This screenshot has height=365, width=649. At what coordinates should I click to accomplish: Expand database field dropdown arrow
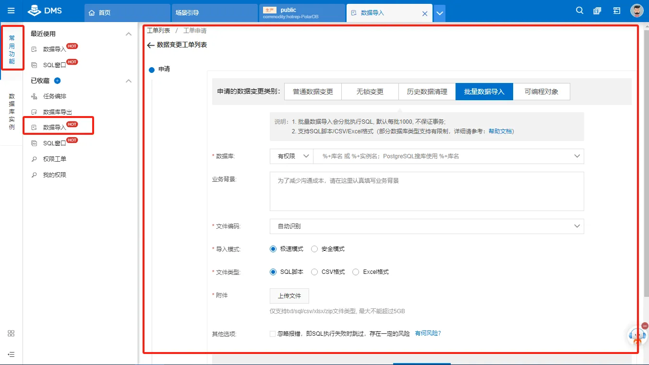tap(577, 156)
